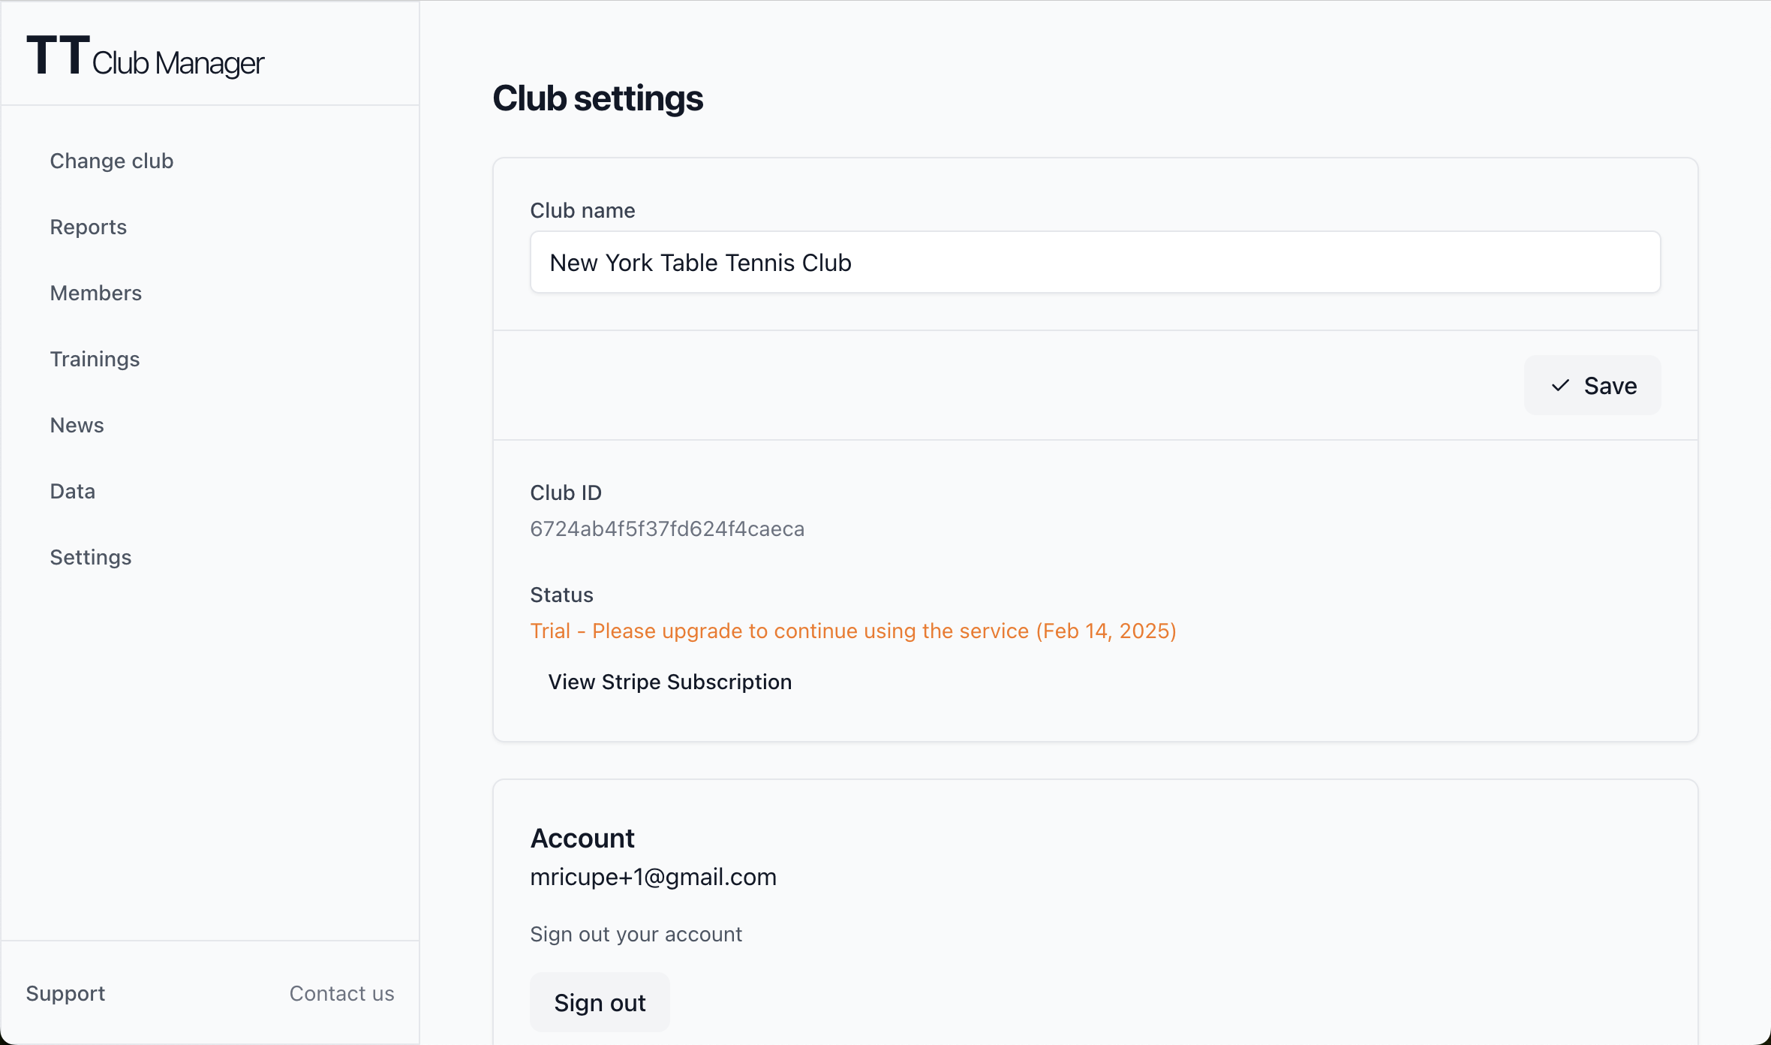
Task: Navigate to Trainings
Action: pos(95,359)
